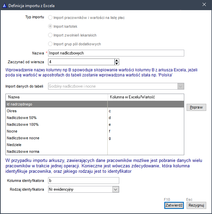The image size is (212, 214).
Task: Select Import zwolnień lekarskich option
Action: pyautogui.click(x=50, y=35)
